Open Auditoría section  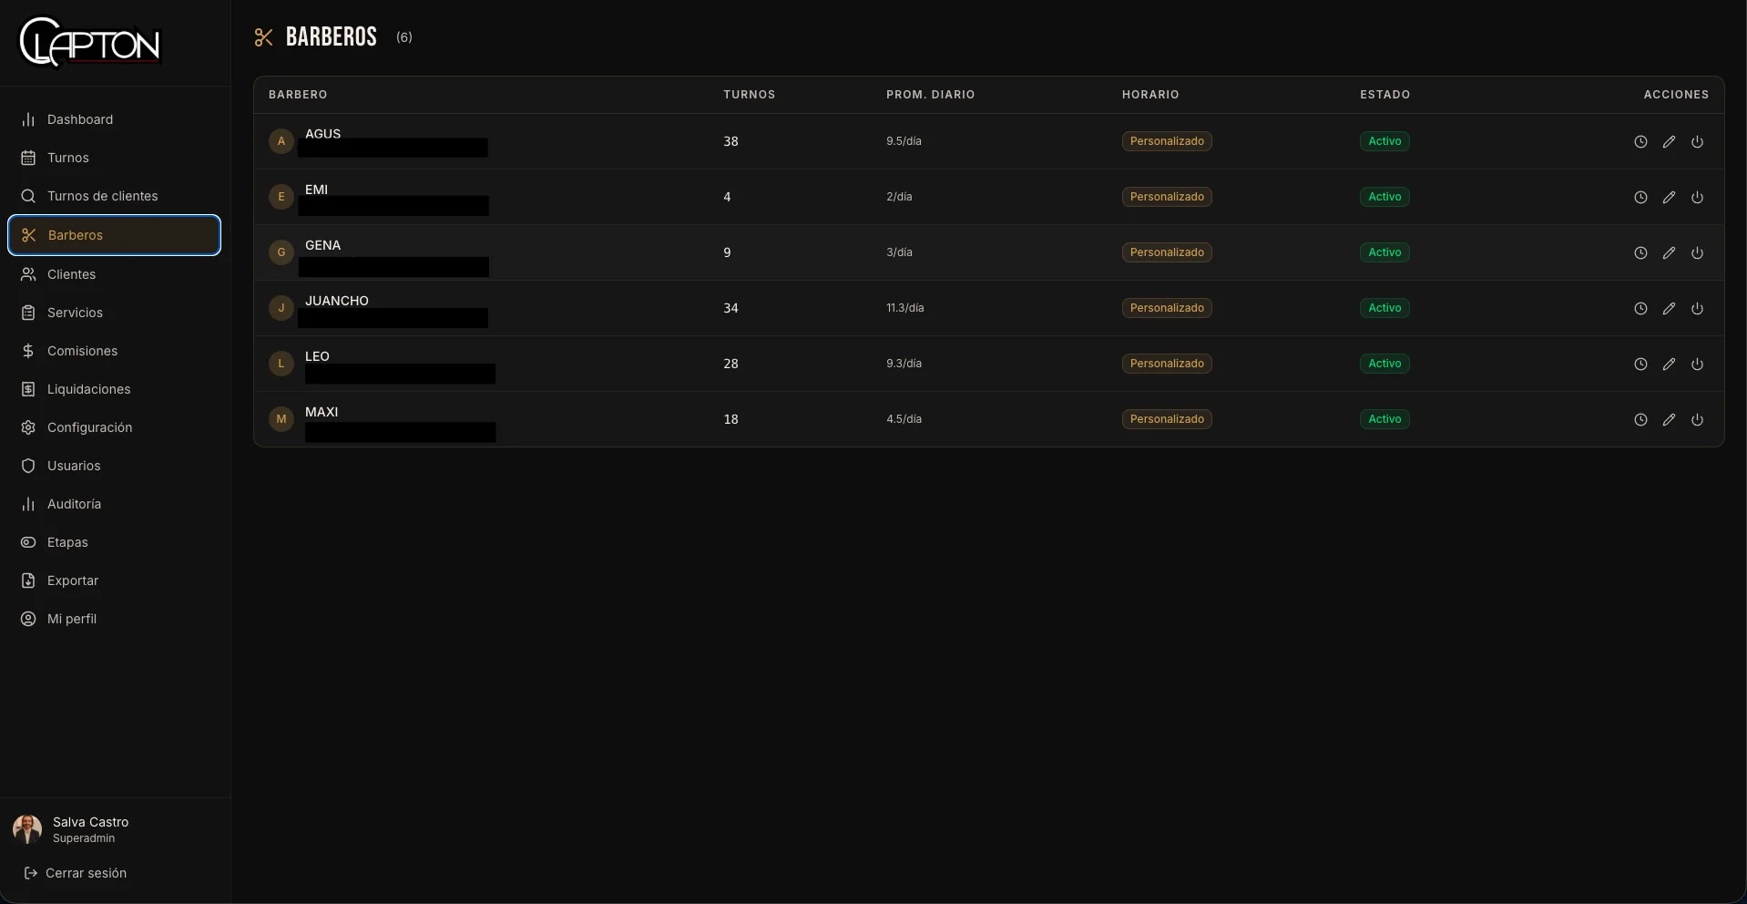click(x=114, y=504)
